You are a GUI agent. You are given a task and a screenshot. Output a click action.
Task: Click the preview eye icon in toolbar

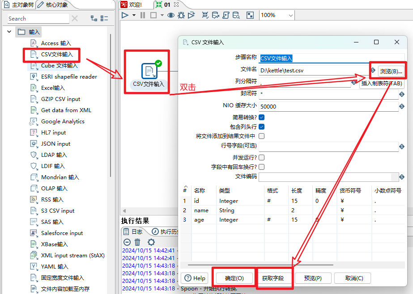point(170,15)
